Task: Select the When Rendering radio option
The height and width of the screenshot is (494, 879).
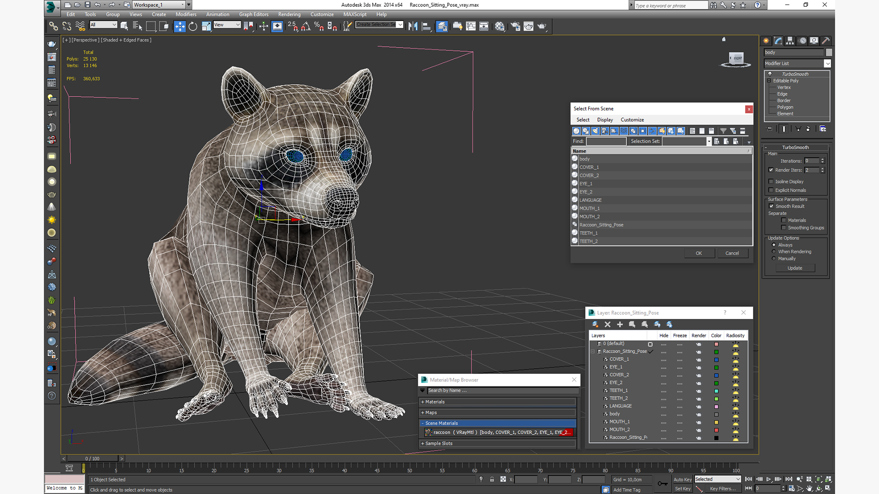Action: [x=774, y=252]
